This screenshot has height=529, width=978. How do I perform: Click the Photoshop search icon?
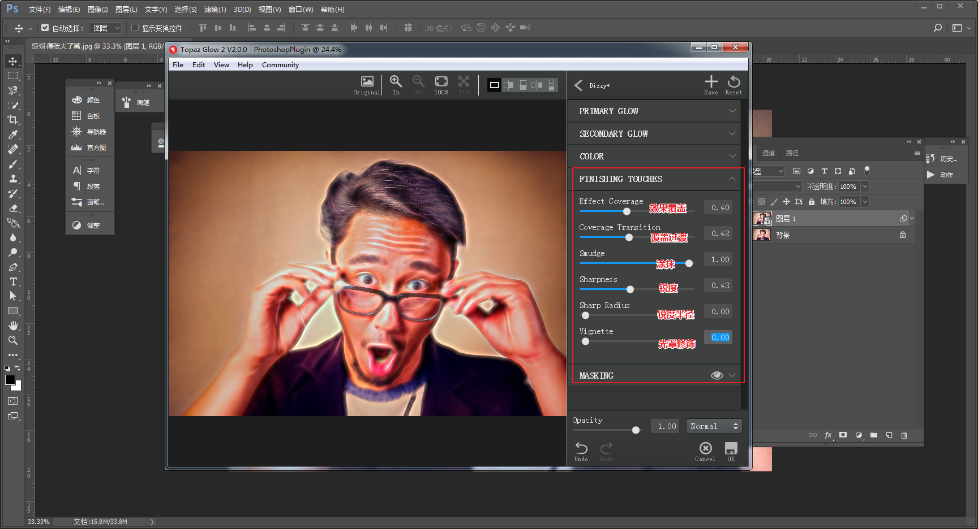[937, 28]
